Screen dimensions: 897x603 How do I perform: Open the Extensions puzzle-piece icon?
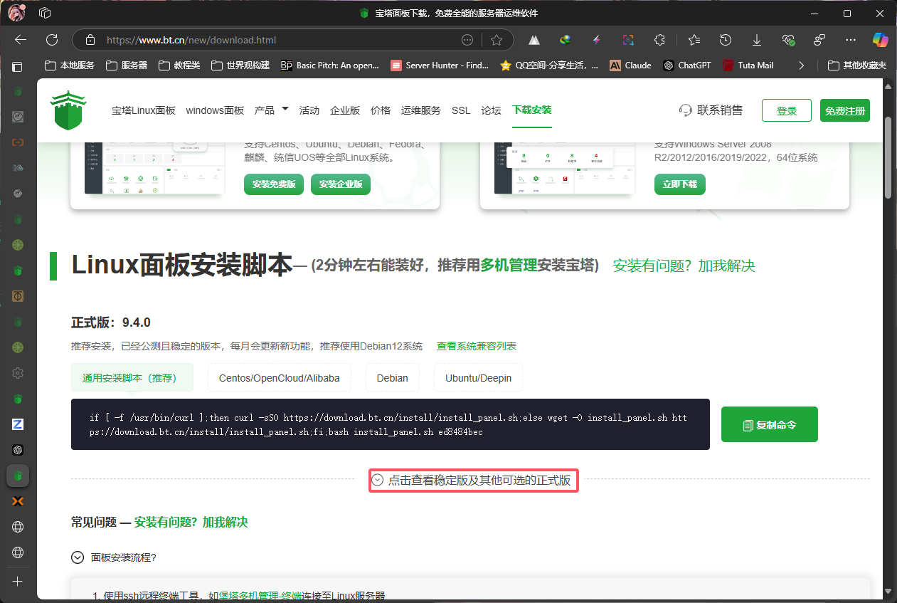(x=659, y=39)
